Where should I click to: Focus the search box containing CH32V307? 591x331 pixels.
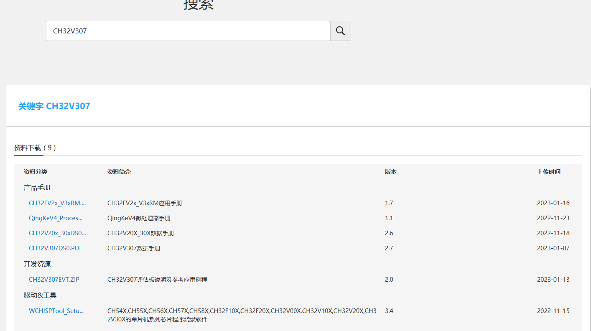188,31
